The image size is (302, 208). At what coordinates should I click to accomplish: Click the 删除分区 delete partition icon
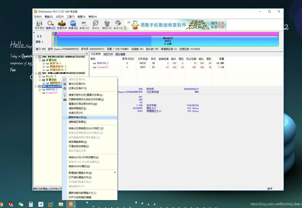coord(107,24)
